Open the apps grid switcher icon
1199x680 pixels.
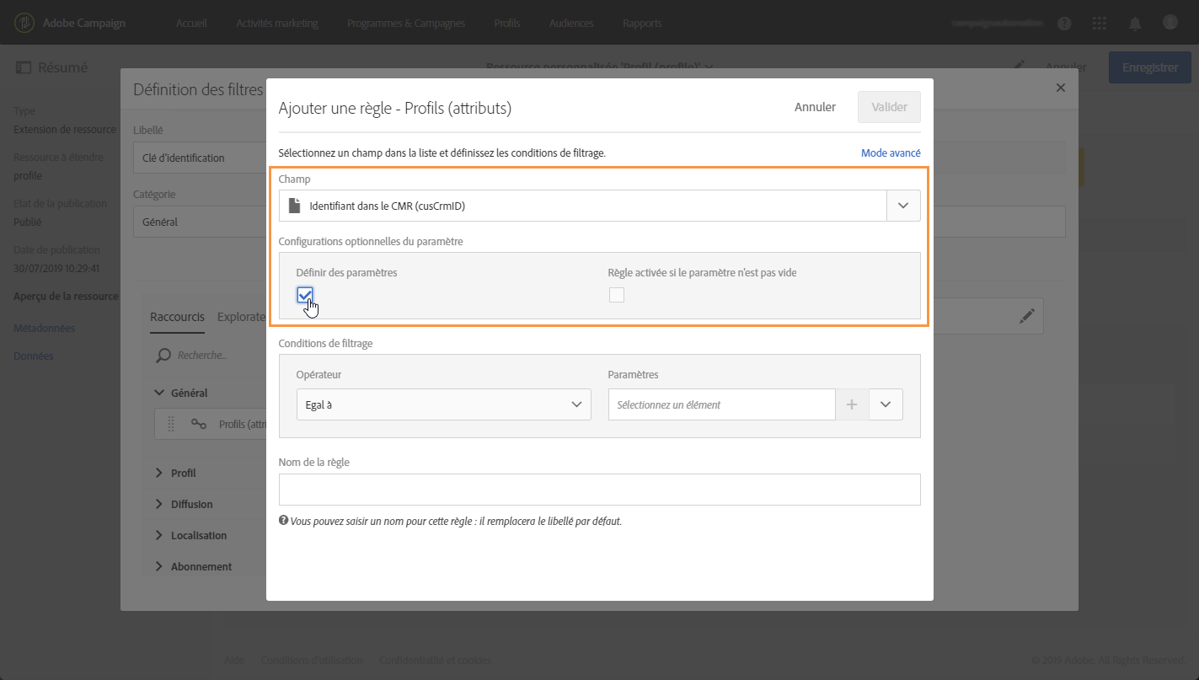(1100, 24)
